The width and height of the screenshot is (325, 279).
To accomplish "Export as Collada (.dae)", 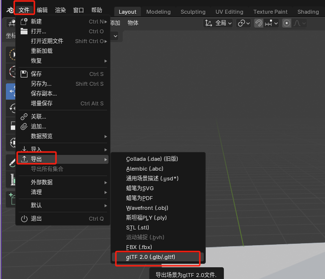I will [x=158, y=159].
